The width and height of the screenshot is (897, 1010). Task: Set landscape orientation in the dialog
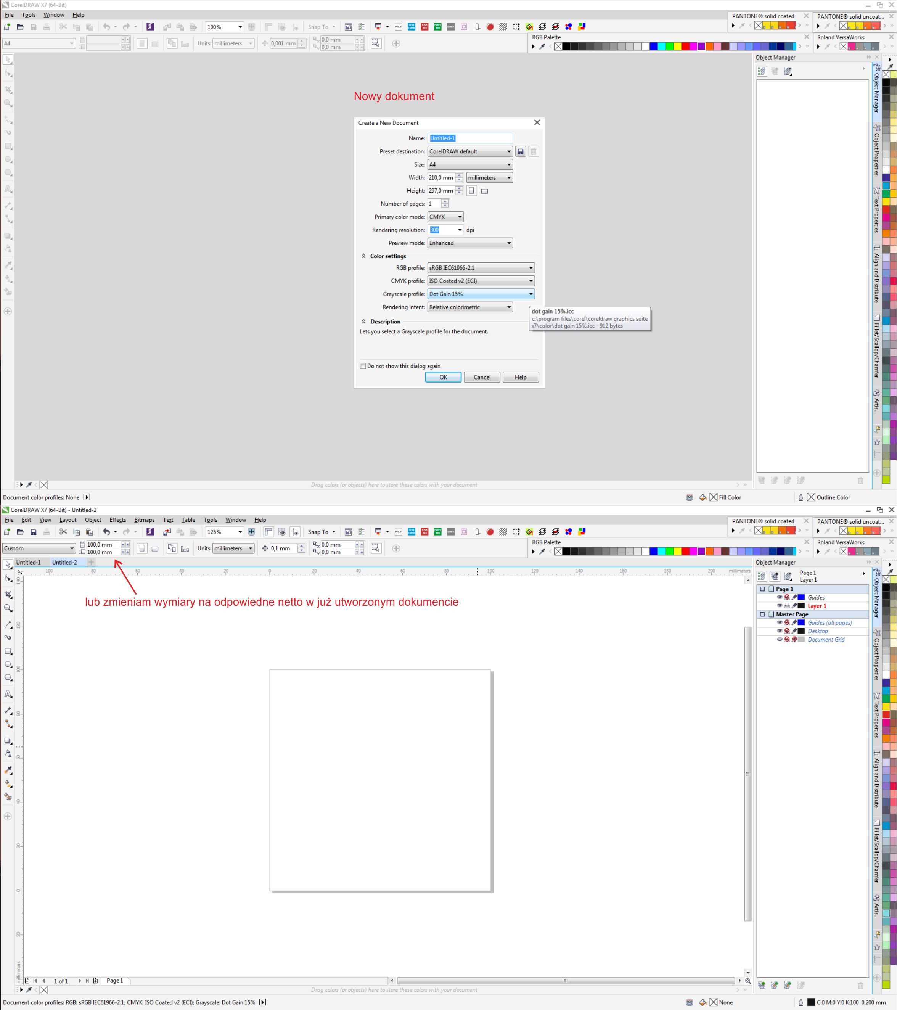pos(485,191)
